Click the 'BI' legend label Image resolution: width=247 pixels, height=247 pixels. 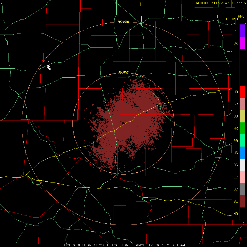(235, 201)
